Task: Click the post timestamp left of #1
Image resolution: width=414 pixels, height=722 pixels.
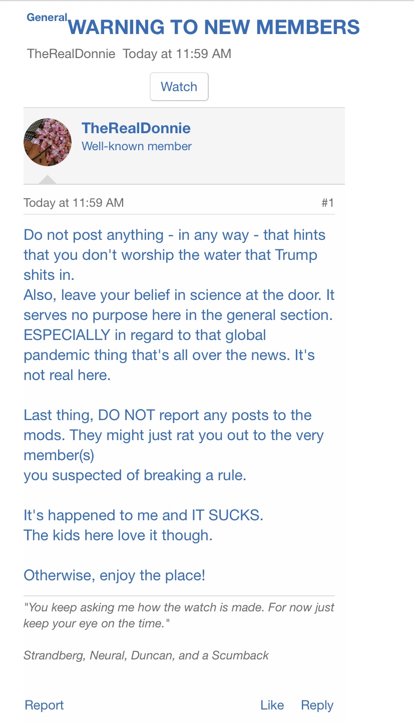Action: (74, 203)
